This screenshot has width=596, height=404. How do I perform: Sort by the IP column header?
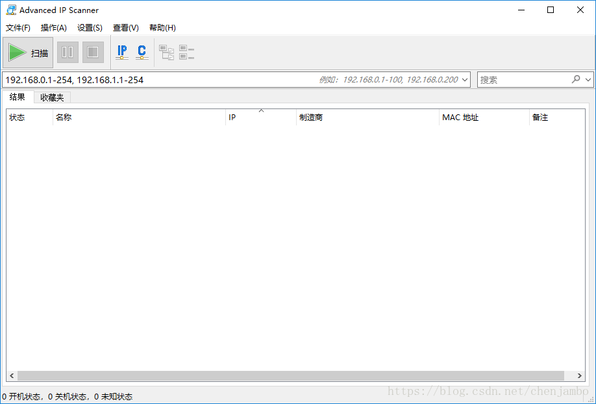[261, 117]
